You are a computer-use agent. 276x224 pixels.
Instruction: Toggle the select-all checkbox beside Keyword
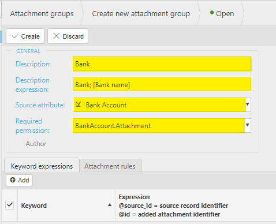coord(10,205)
